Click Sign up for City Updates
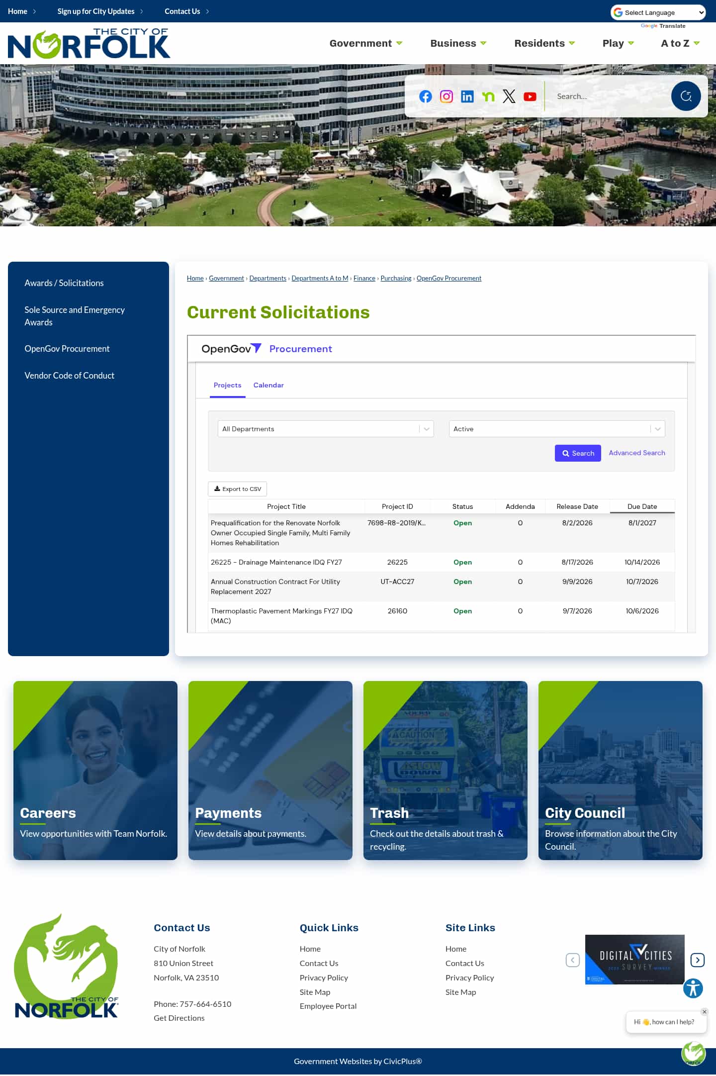 coord(96,11)
